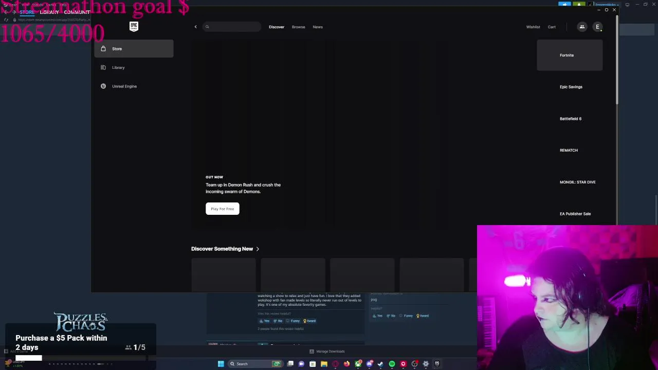Open the Cart link
658x370 pixels.
click(x=552, y=27)
